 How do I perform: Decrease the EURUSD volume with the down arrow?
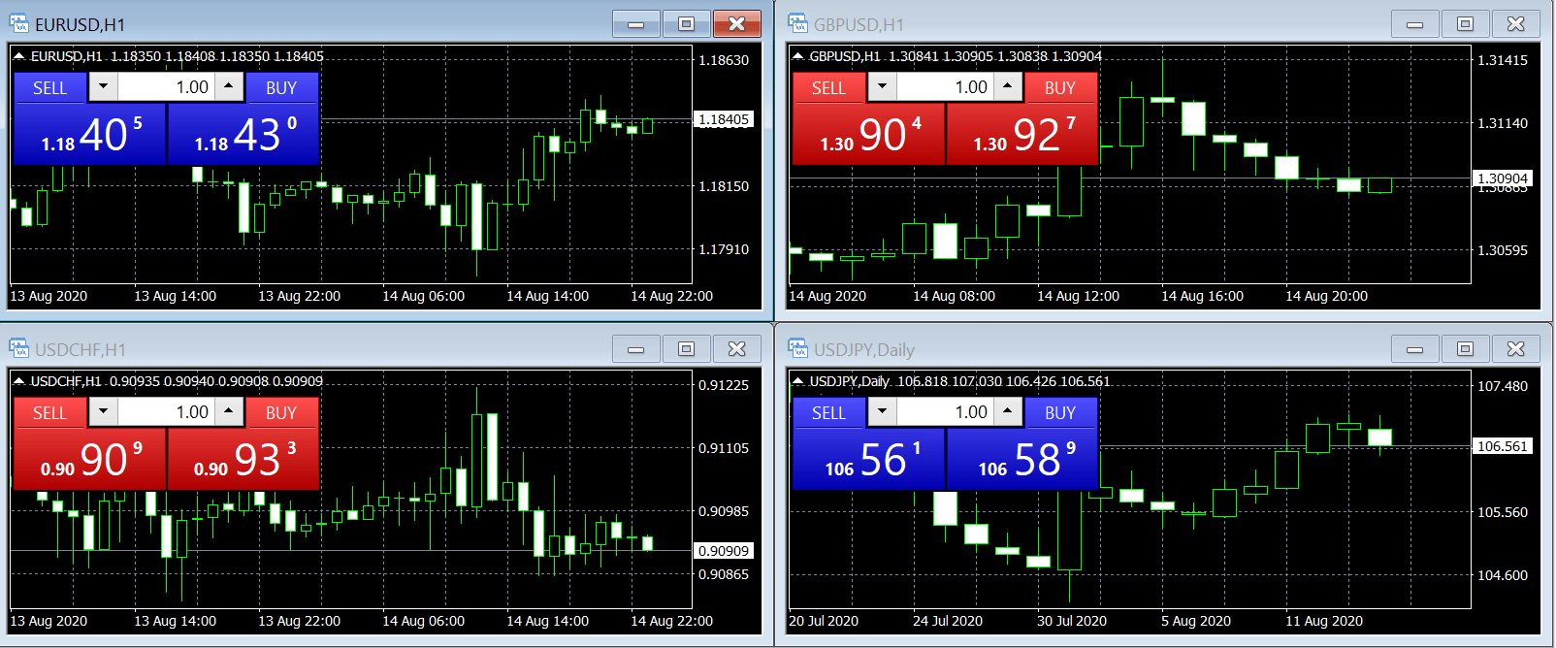click(x=104, y=87)
